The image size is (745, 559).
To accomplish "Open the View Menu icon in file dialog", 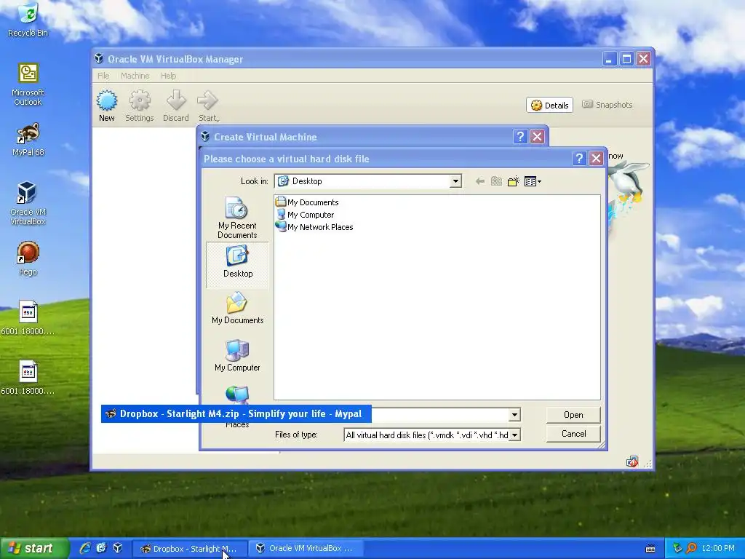I will point(532,181).
